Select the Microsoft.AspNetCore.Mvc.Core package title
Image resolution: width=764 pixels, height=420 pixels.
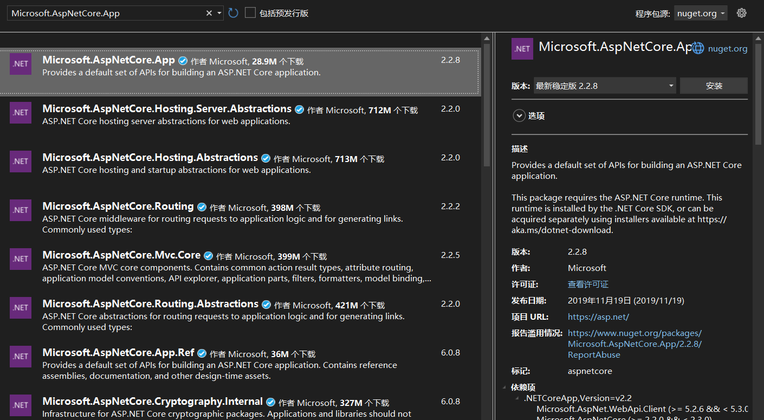point(121,255)
